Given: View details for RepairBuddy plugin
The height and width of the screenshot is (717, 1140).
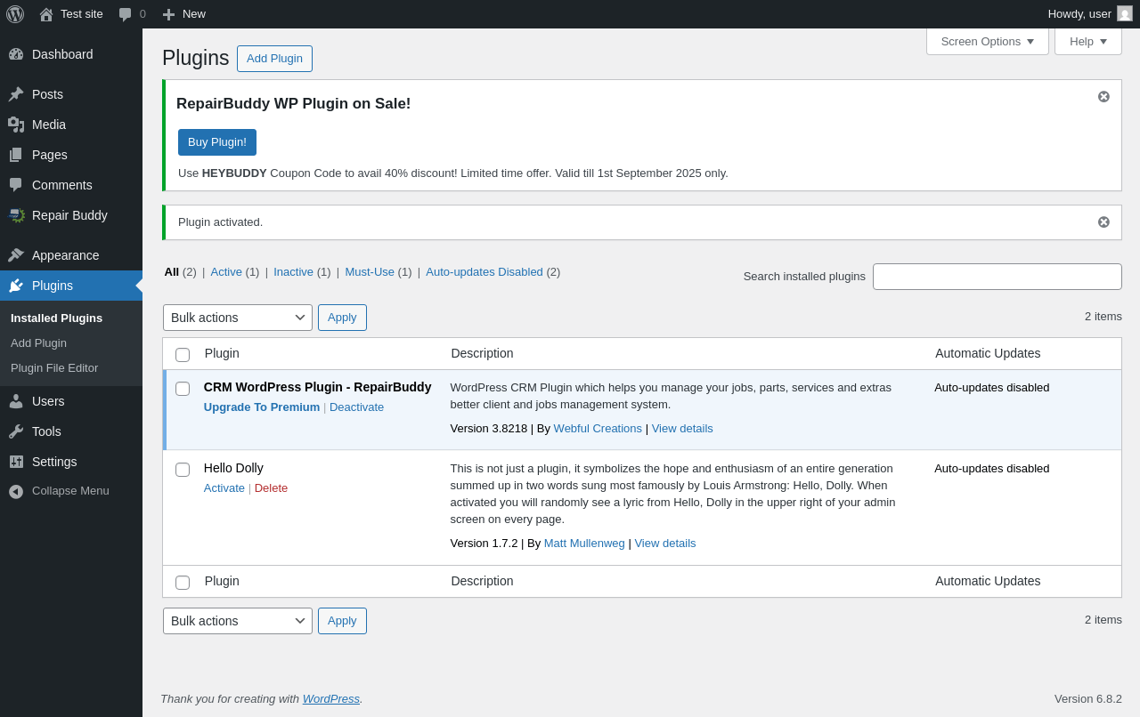Looking at the screenshot, I should point(682,428).
